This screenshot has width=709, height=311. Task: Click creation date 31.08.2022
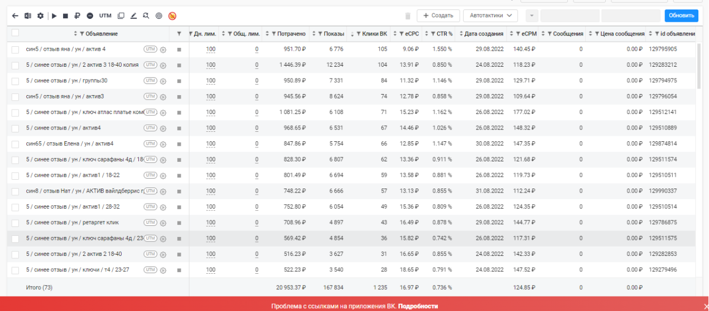pyautogui.click(x=490, y=191)
